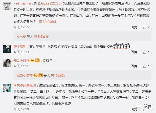Open 糖小果耶's avatar picture
156x113 pixels.
tap(7, 49)
